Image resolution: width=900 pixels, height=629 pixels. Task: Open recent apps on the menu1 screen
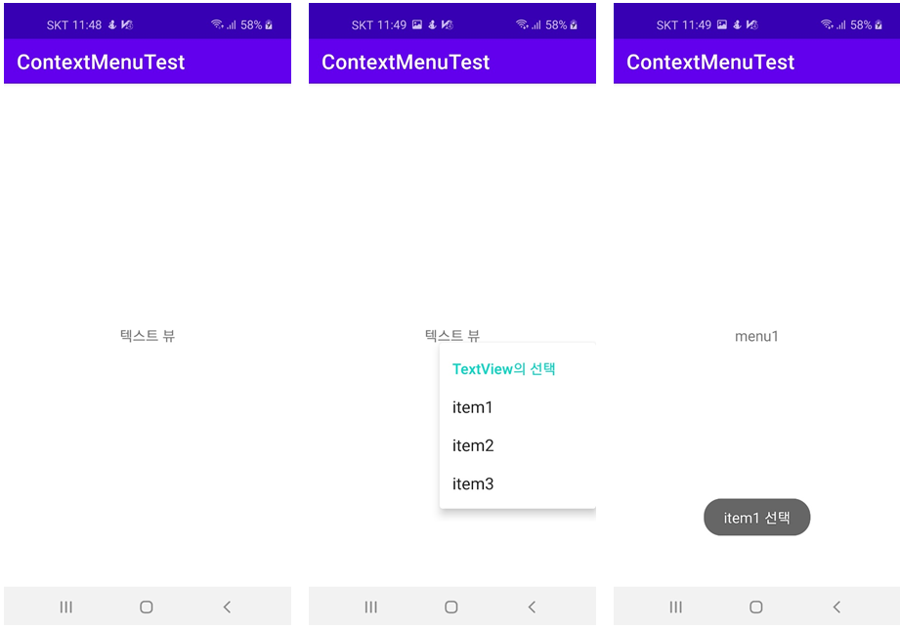[x=676, y=607]
